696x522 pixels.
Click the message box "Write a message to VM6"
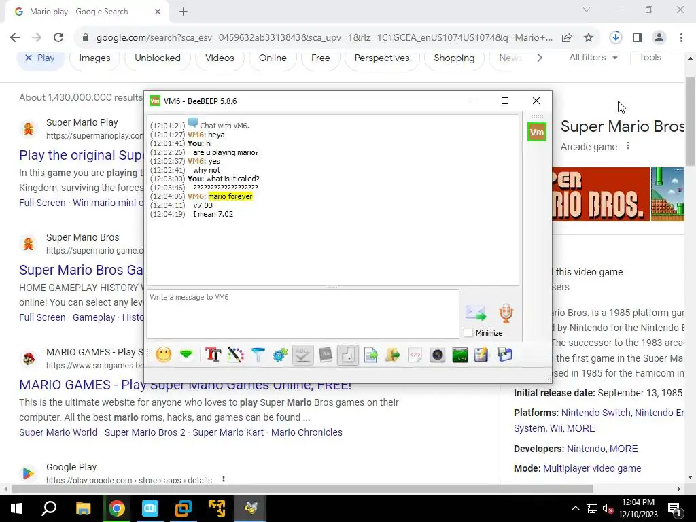pos(302,314)
